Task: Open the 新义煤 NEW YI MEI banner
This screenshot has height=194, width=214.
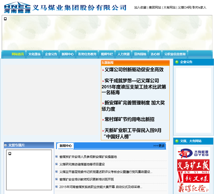Action: (x=193, y=177)
